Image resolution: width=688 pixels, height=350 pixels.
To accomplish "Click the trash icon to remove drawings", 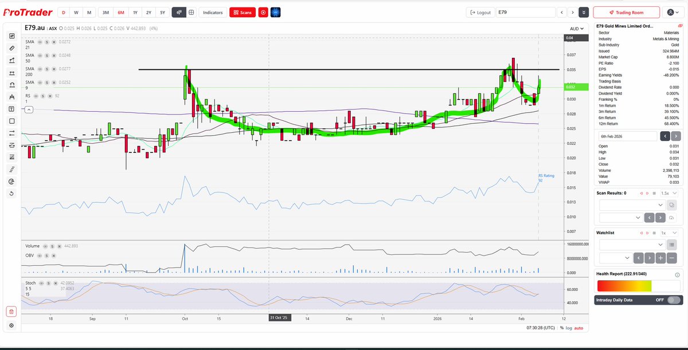I will pyautogui.click(x=11, y=311).
